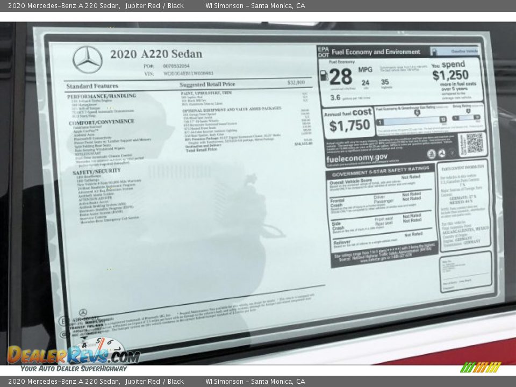The height and width of the screenshot is (387, 516).
Task: Click the 'PAINT, UPHOLSTERY, TRIM' heading
Action: point(206,93)
